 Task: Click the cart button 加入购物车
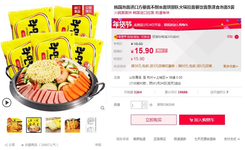(x=202, y=120)
